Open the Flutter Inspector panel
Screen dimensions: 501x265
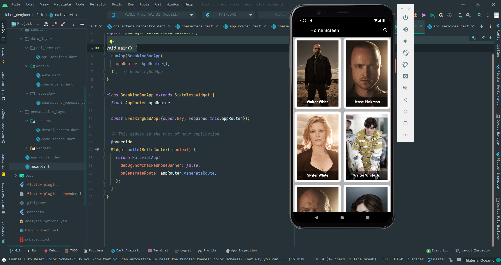(x=498, y=171)
